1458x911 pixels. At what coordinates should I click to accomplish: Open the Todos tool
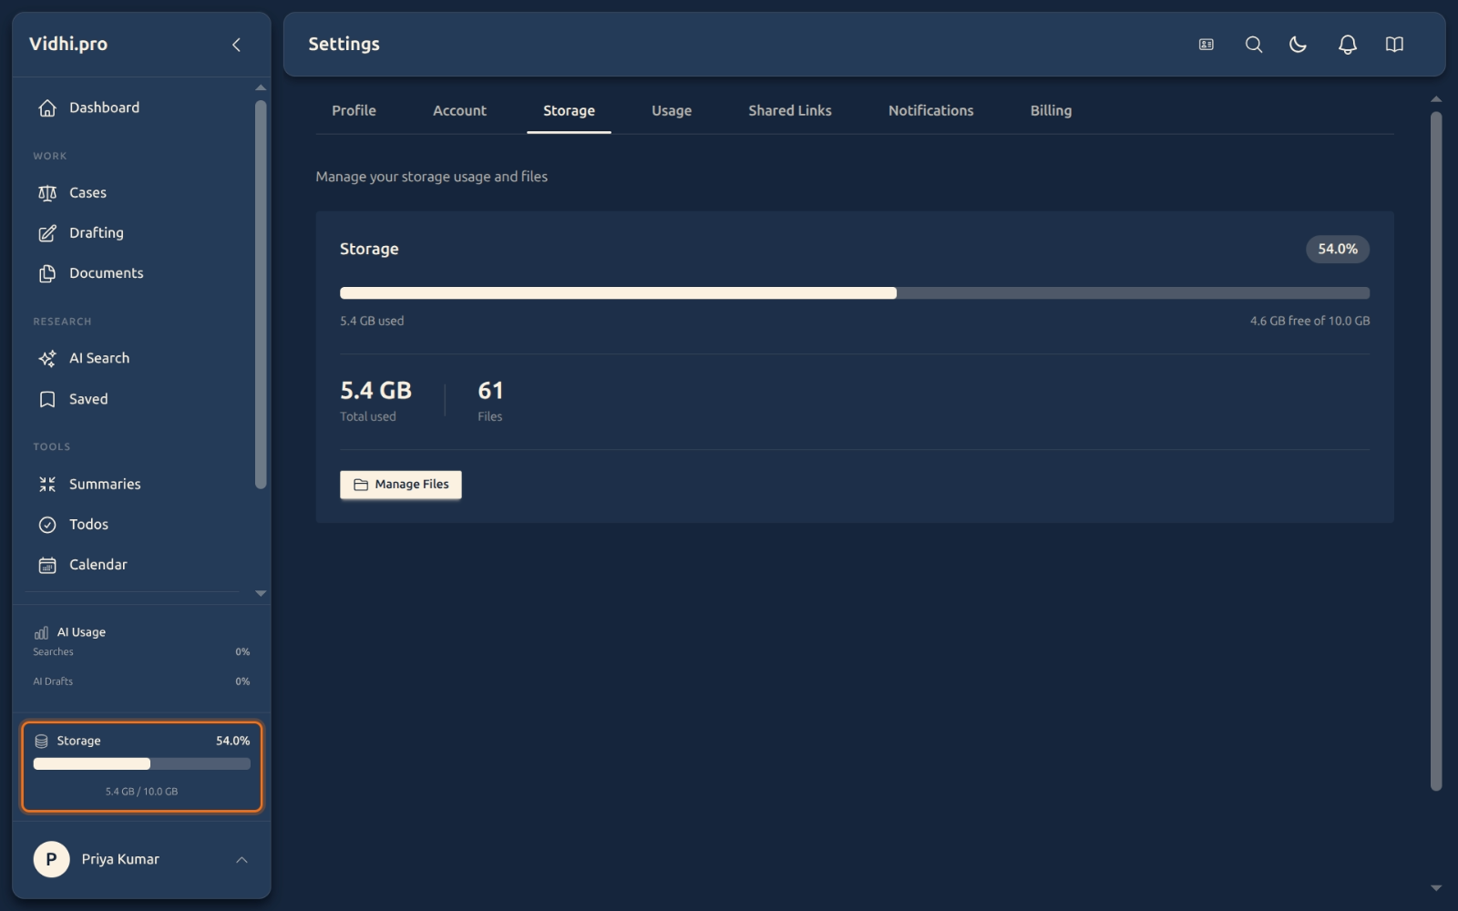[88, 525]
